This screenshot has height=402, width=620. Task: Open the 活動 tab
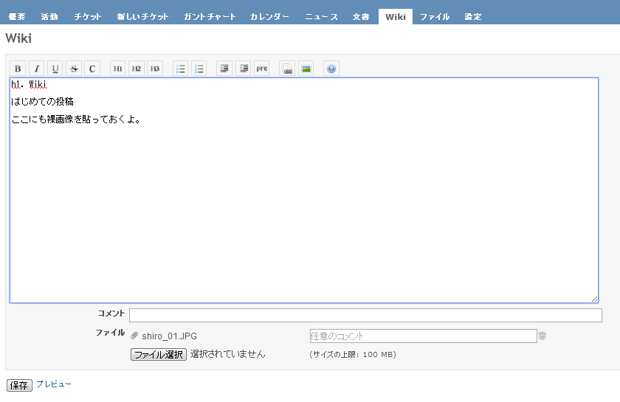click(49, 17)
